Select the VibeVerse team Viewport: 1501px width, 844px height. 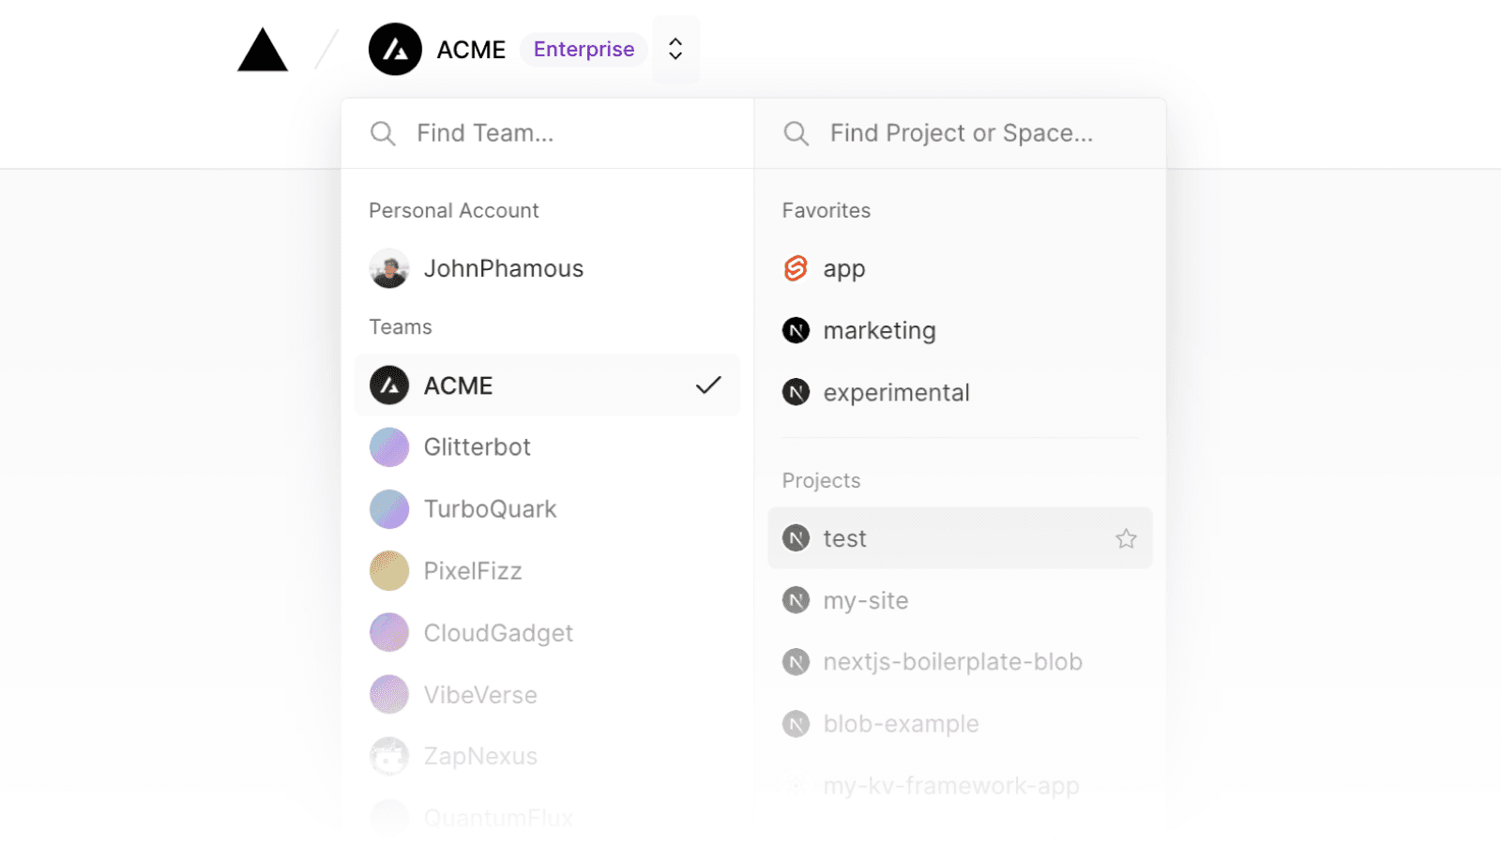click(x=480, y=695)
